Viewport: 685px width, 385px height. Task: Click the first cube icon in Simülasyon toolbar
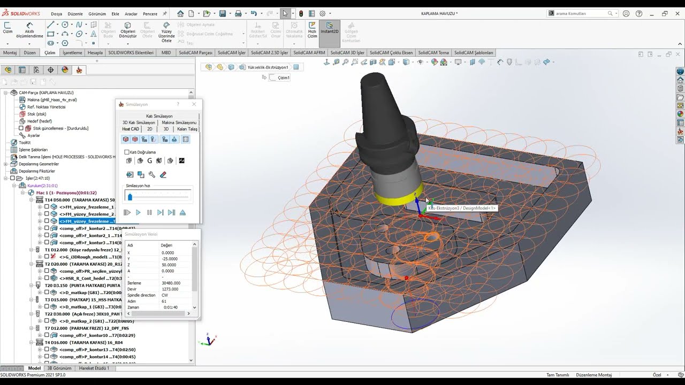click(x=126, y=139)
